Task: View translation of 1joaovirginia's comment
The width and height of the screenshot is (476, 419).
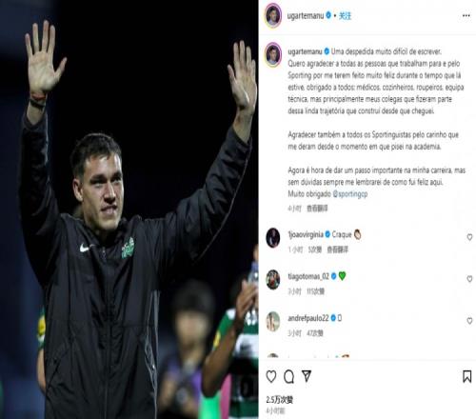Action: (x=337, y=249)
